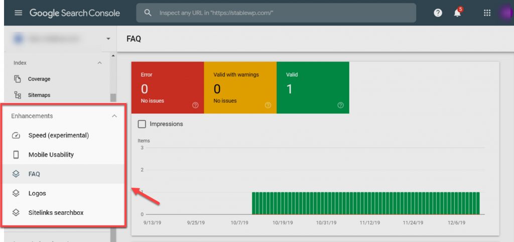Click the sidebar scrollbar thumb

(113, 98)
